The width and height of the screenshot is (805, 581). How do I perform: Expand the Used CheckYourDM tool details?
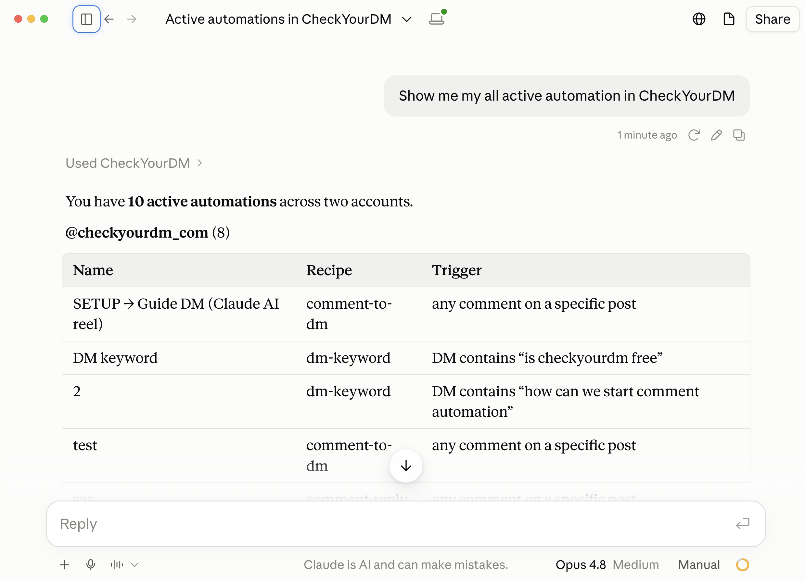134,163
